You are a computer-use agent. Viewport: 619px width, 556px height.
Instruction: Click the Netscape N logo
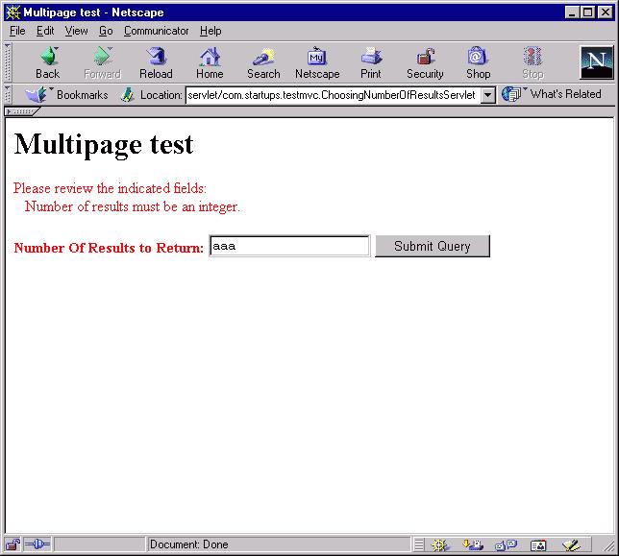596,62
